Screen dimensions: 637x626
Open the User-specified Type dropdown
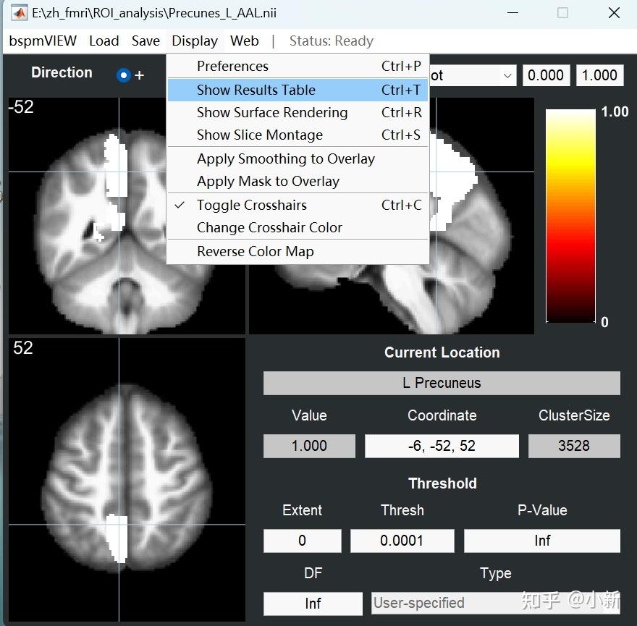click(495, 604)
